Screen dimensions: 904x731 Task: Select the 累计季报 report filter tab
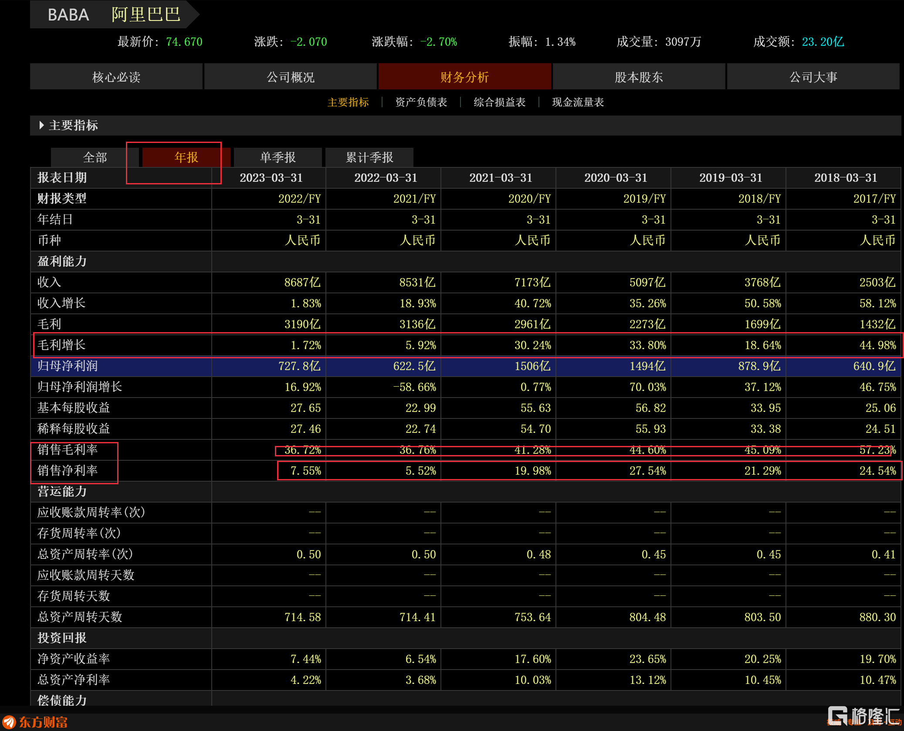369,157
